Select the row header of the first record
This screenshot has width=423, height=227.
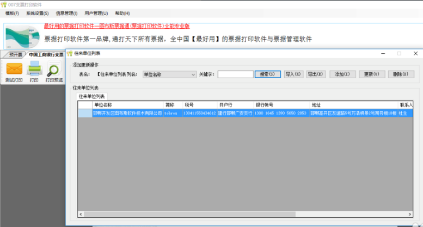coord(85,113)
